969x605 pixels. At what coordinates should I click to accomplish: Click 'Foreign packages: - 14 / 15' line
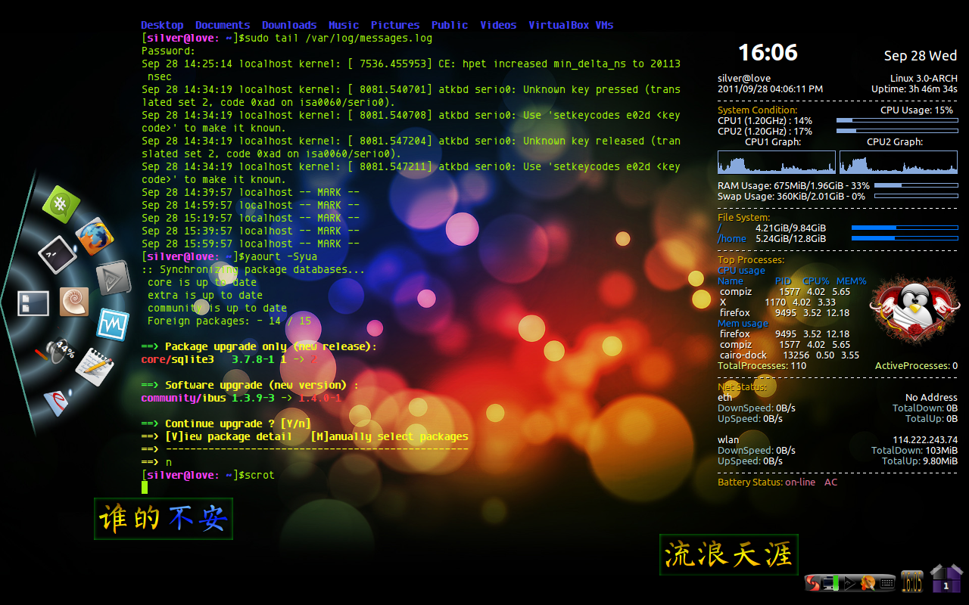229,321
